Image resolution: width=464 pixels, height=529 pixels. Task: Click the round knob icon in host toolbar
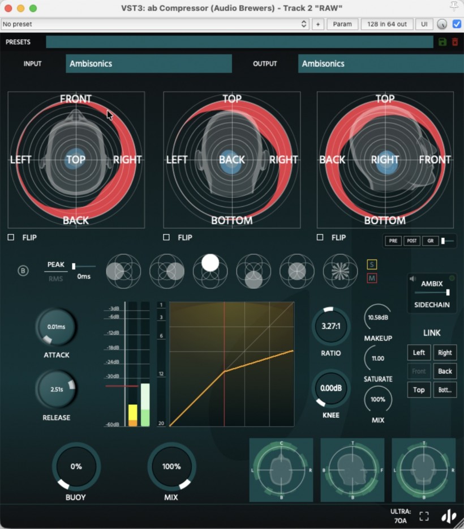(442, 24)
